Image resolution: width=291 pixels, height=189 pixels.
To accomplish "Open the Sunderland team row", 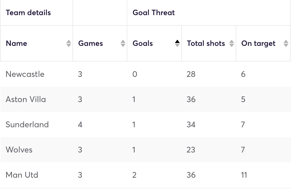I will pyautogui.click(x=27, y=124).
